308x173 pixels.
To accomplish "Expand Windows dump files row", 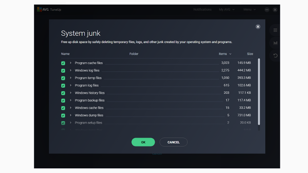I will click(70, 115).
